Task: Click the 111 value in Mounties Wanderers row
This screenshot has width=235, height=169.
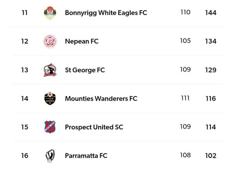Action: tap(185, 98)
